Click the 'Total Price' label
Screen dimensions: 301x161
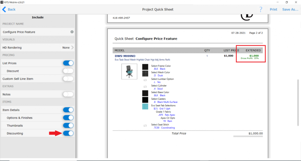(x=179, y=133)
